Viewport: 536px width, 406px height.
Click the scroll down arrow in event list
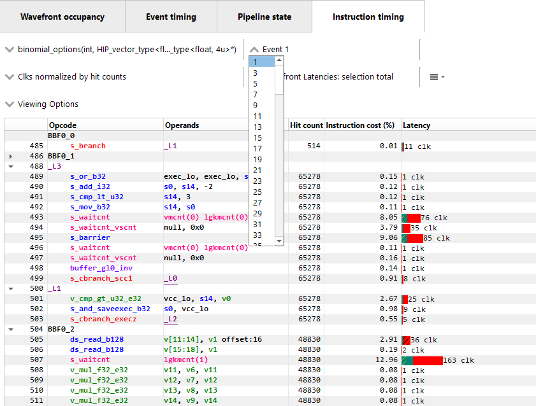coord(279,241)
